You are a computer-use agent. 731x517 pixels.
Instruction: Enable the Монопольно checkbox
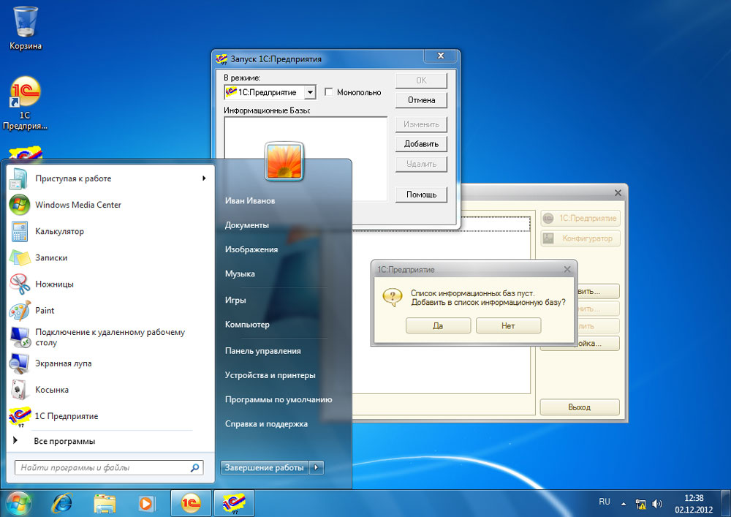tap(329, 93)
